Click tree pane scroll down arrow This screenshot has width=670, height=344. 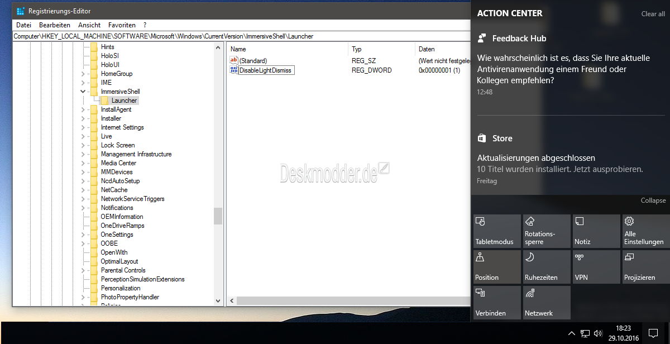(x=218, y=301)
